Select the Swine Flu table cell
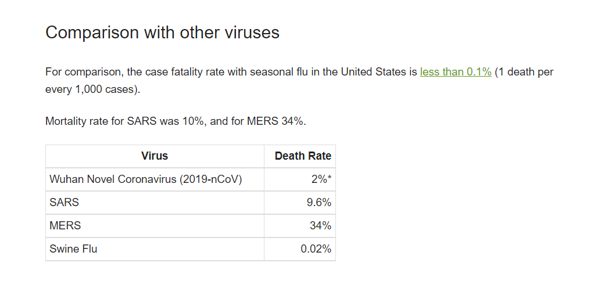This screenshot has height=288, width=594. pos(73,249)
